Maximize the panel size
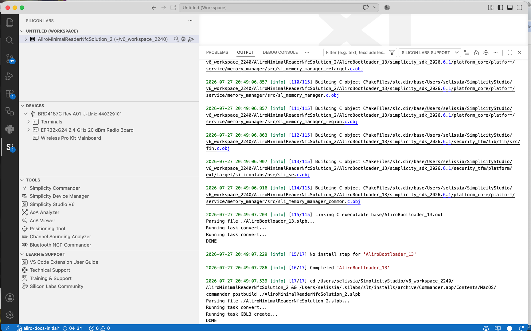 [510, 53]
